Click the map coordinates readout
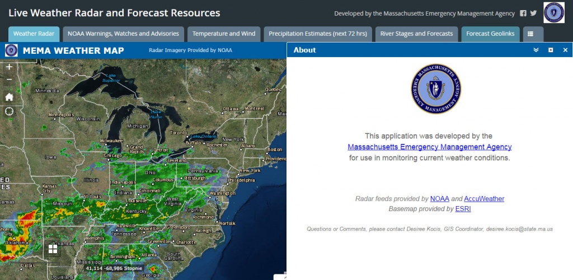Image resolution: width=573 pixels, height=280 pixels. click(x=113, y=268)
